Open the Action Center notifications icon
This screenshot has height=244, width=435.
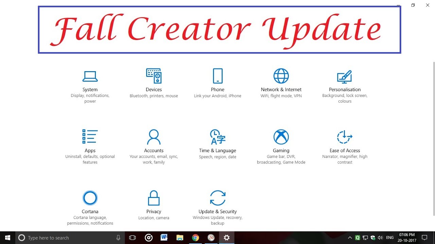pos(424,238)
